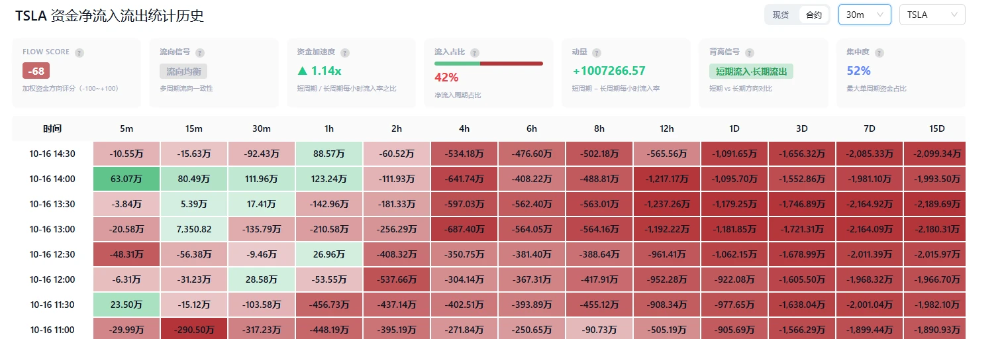Viewport: 1002px width, 339px height.
Task: Click the -290.50万 cell
Action: [x=194, y=329]
